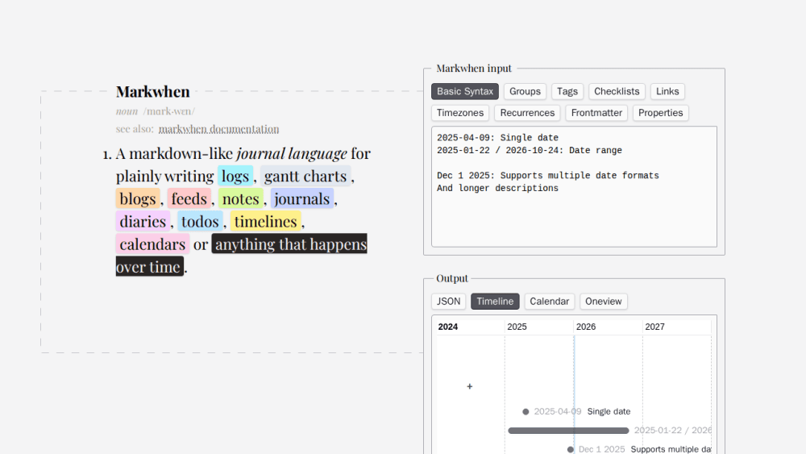This screenshot has width=806, height=454.
Task: Click the 'timelines' highlighted word
Action: (265, 222)
